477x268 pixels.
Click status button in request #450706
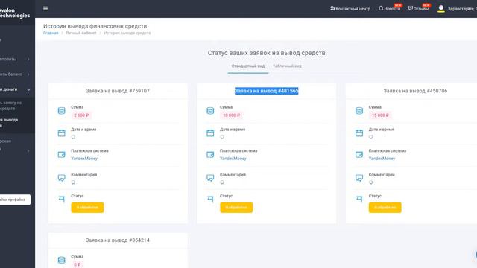(x=385, y=208)
